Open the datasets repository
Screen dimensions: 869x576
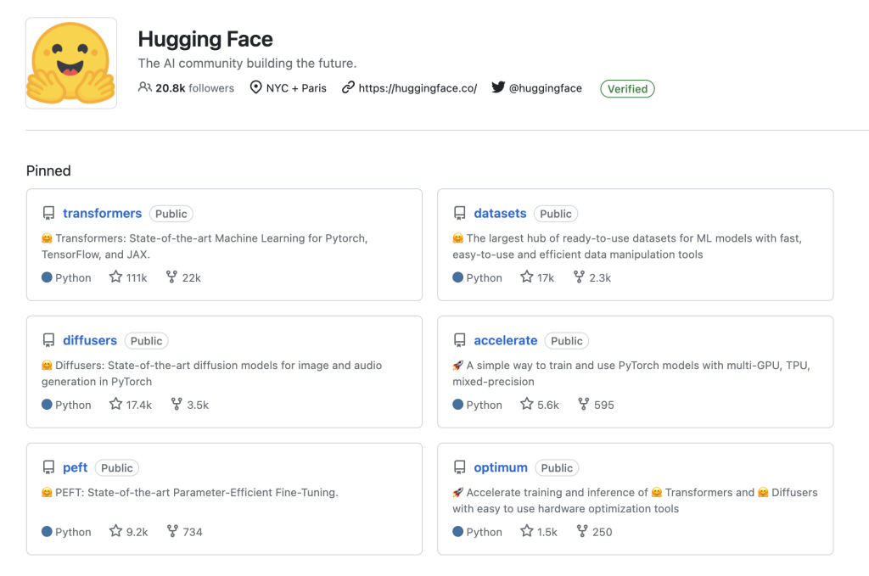tap(500, 213)
